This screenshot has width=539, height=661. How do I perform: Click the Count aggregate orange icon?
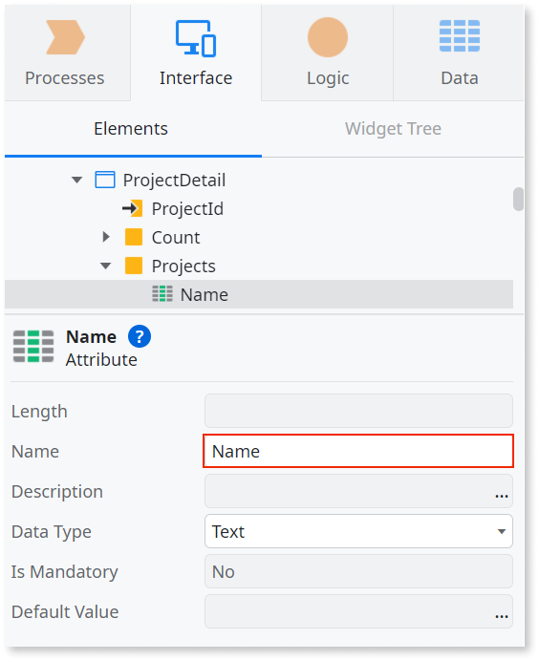tap(134, 237)
